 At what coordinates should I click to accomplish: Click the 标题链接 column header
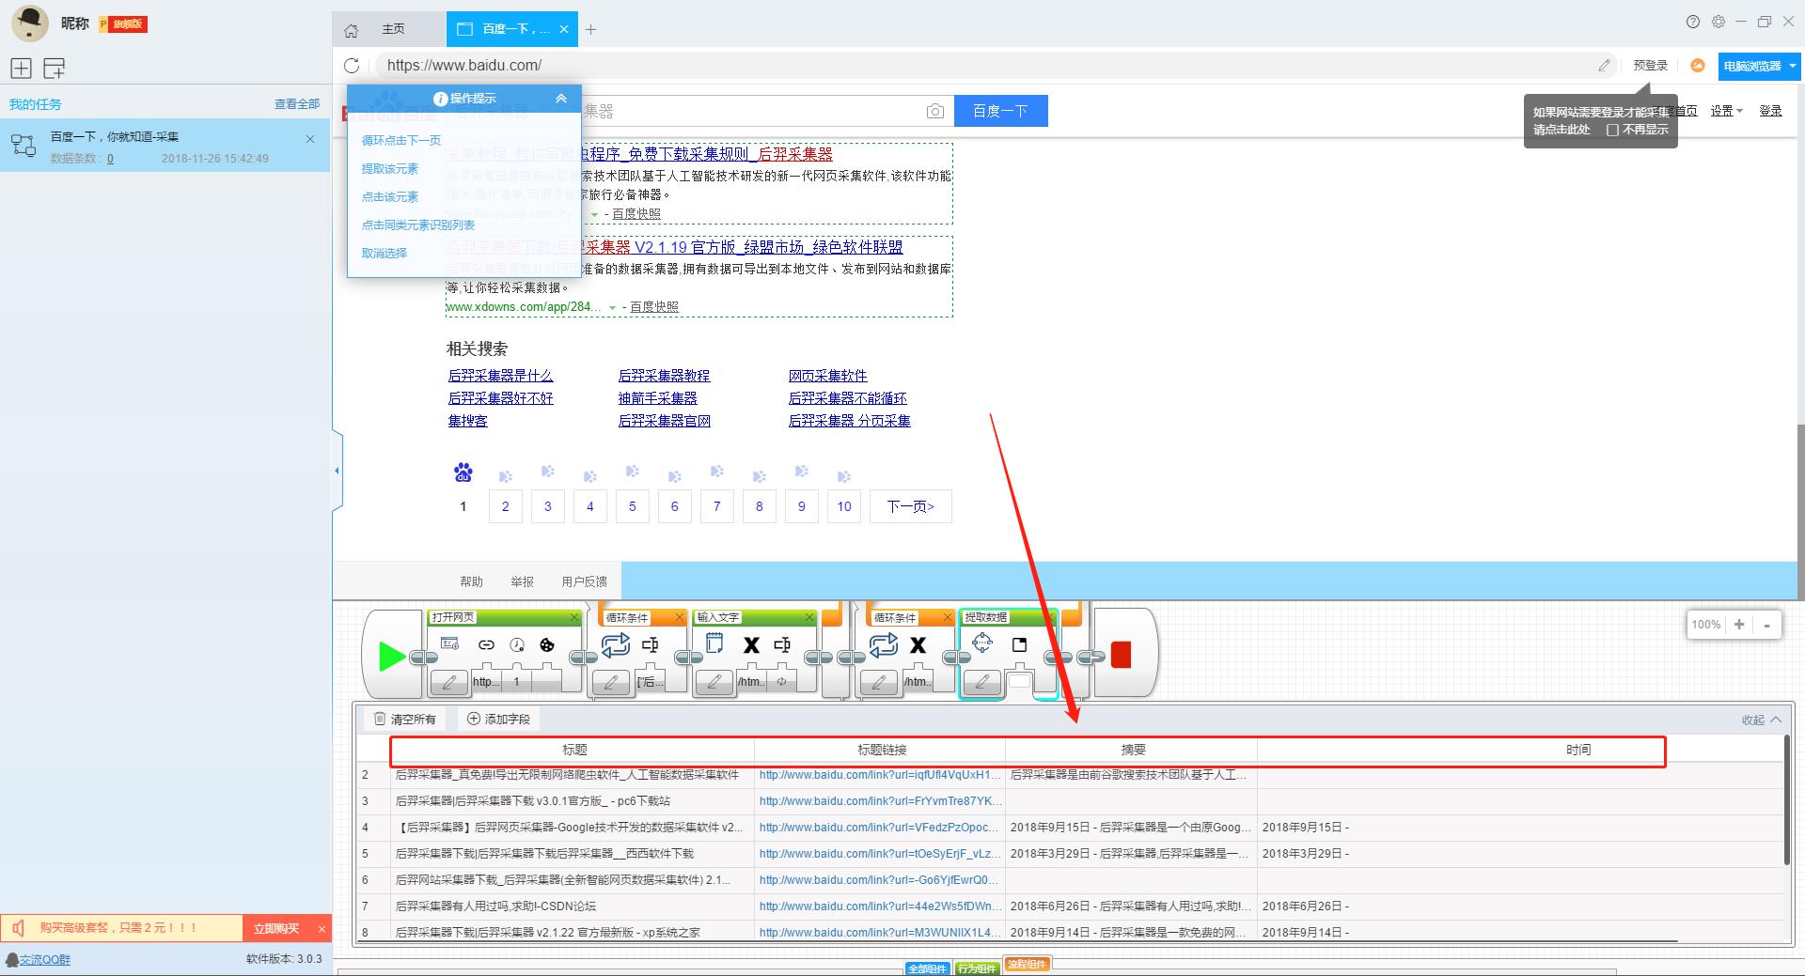pos(881,750)
